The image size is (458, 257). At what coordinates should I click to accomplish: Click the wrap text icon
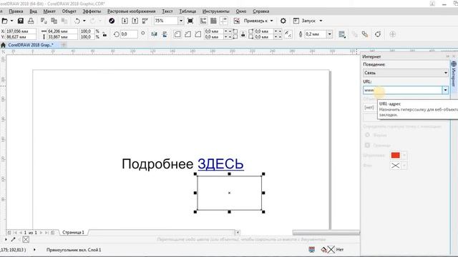pyautogui.click(x=342, y=34)
